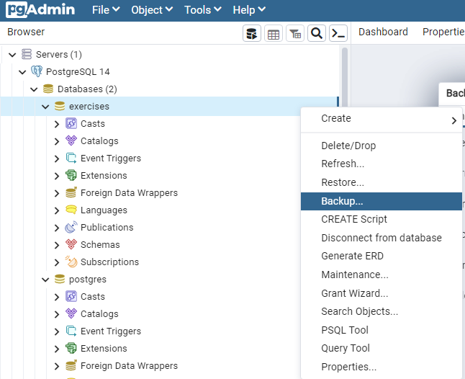Screen dimensions: 465x379
Task: Click the Schemas red diamond icon
Action: click(71, 244)
